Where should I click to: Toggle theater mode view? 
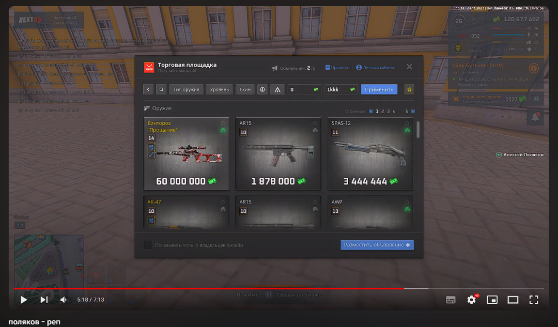pyautogui.click(x=513, y=300)
